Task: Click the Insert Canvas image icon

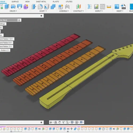Action: coord(117,7)
